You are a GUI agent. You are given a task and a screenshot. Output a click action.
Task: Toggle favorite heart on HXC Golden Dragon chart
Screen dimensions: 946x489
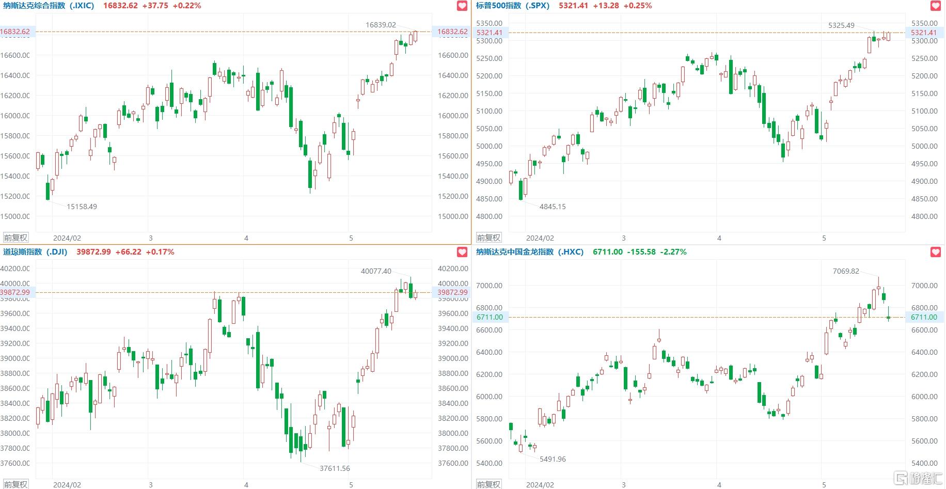coord(935,252)
